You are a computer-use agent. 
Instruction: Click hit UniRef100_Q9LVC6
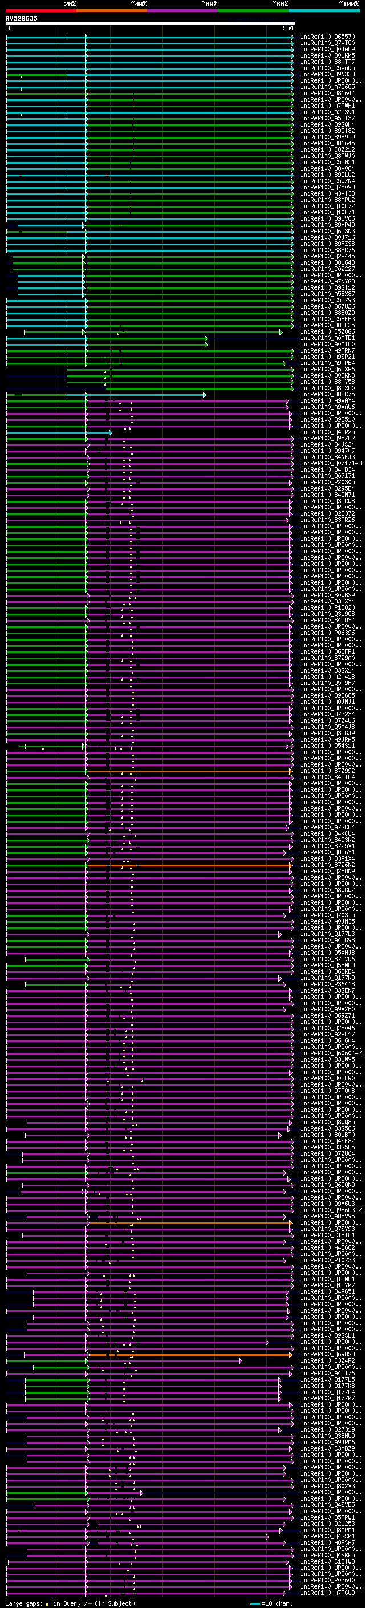click(x=327, y=218)
